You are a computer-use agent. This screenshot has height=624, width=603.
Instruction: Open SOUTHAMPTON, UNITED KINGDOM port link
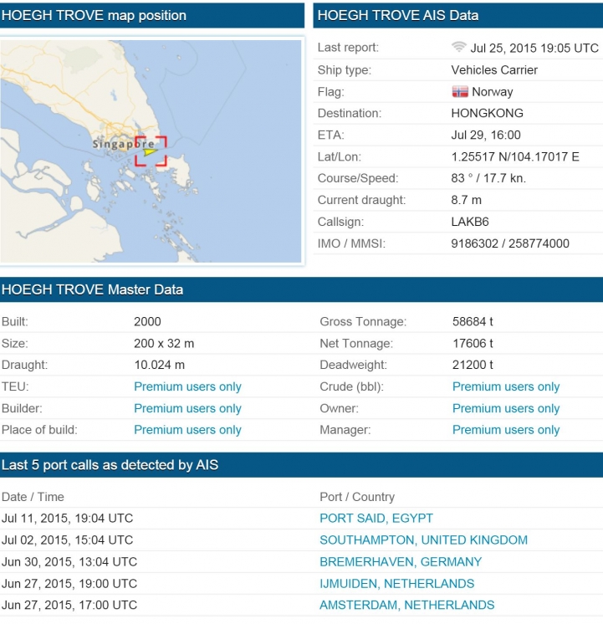coord(423,540)
